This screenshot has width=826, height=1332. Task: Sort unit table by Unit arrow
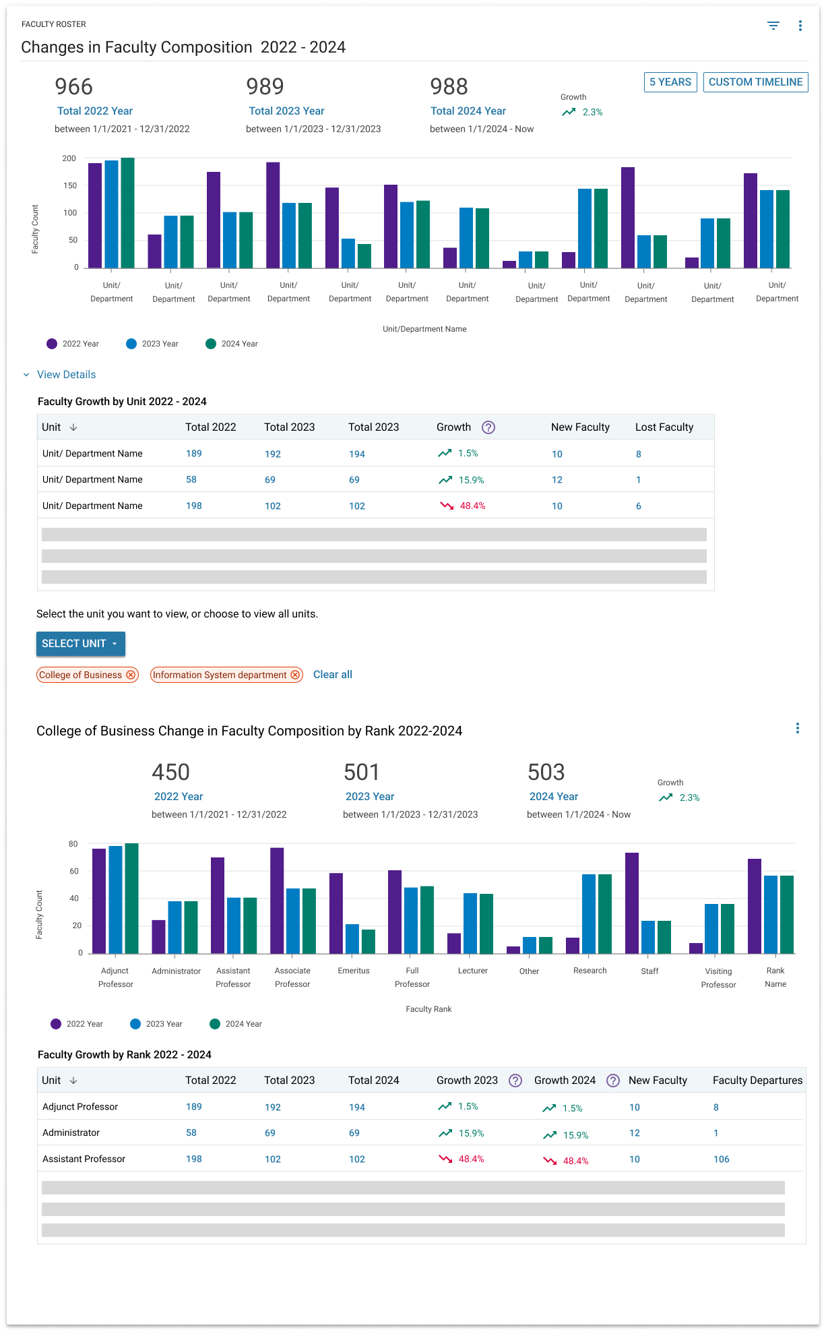pyautogui.click(x=73, y=427)
